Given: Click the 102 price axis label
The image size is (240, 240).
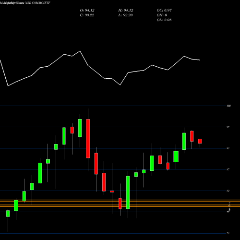Looking at the screenshot, I should pyautogui.click(x=228, y=106).
